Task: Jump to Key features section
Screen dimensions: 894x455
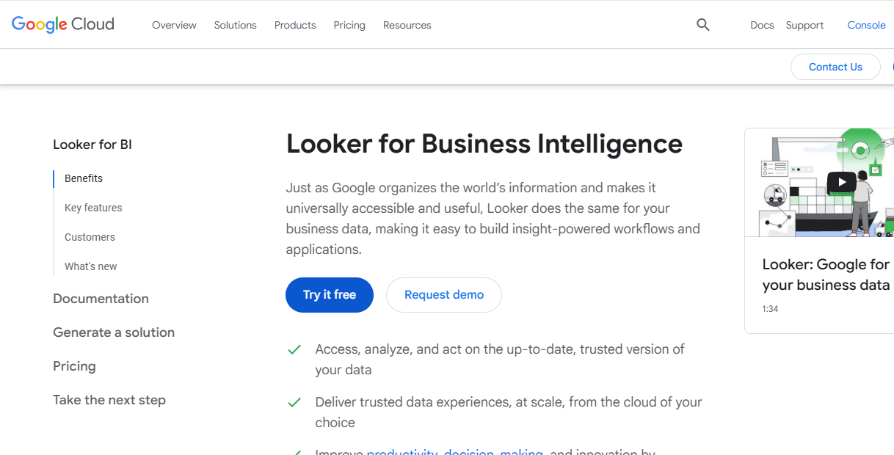Action: click(93, 208)
